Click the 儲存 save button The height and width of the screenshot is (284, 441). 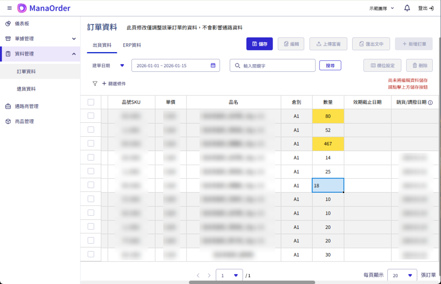[x=259, y=44]
